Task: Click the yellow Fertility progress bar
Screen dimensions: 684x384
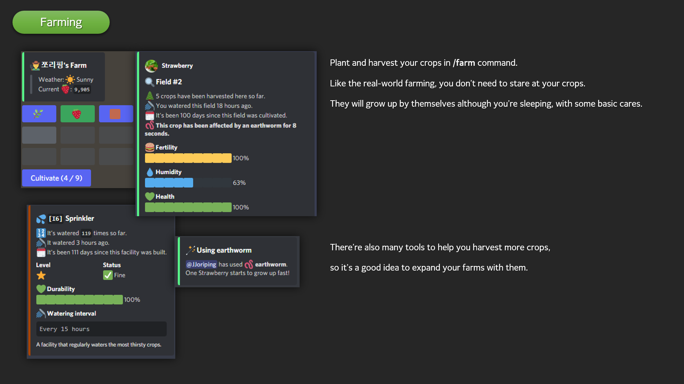Action: (x=188, y=158)
